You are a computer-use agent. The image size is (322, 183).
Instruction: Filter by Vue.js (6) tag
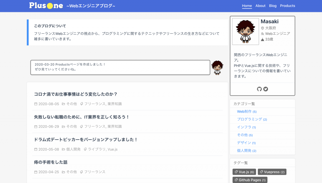pos(244,172)
